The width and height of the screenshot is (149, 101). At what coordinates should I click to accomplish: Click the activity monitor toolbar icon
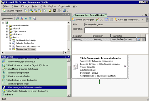64,11
